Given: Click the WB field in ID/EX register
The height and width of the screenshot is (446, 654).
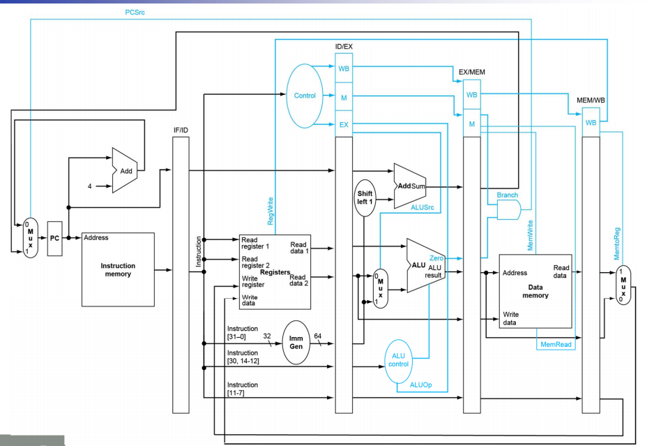Looking at the screenshot, I should coord(344,68).
